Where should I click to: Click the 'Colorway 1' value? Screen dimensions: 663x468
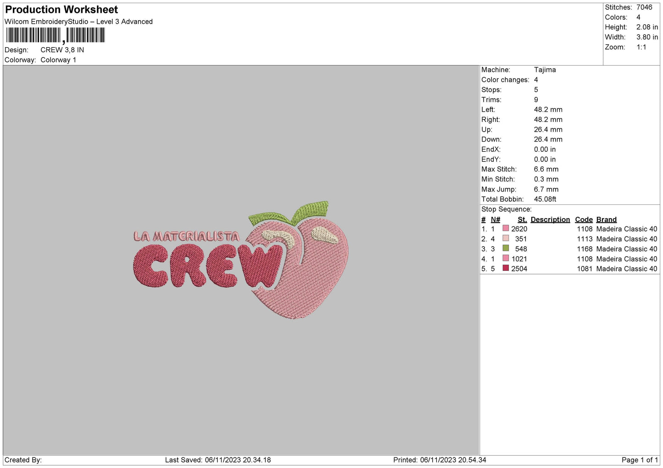click(58, 60)
